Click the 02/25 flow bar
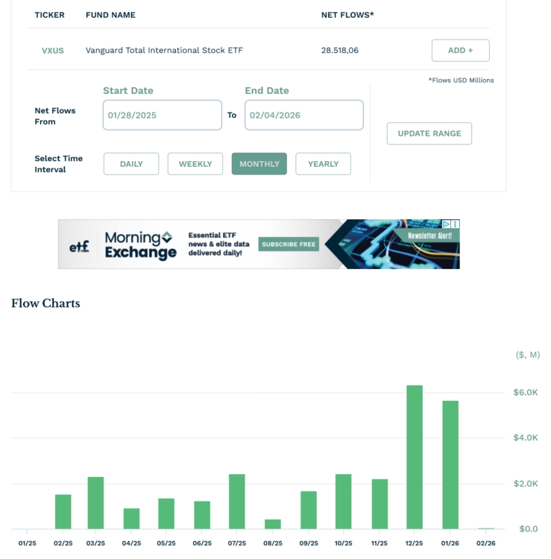This screenshot has width=551, height=559. [63, 512]
